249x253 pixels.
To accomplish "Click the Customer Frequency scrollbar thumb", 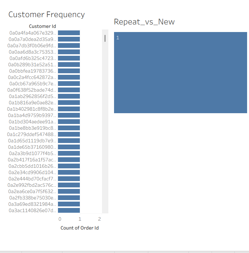I will tap(105, 38).
